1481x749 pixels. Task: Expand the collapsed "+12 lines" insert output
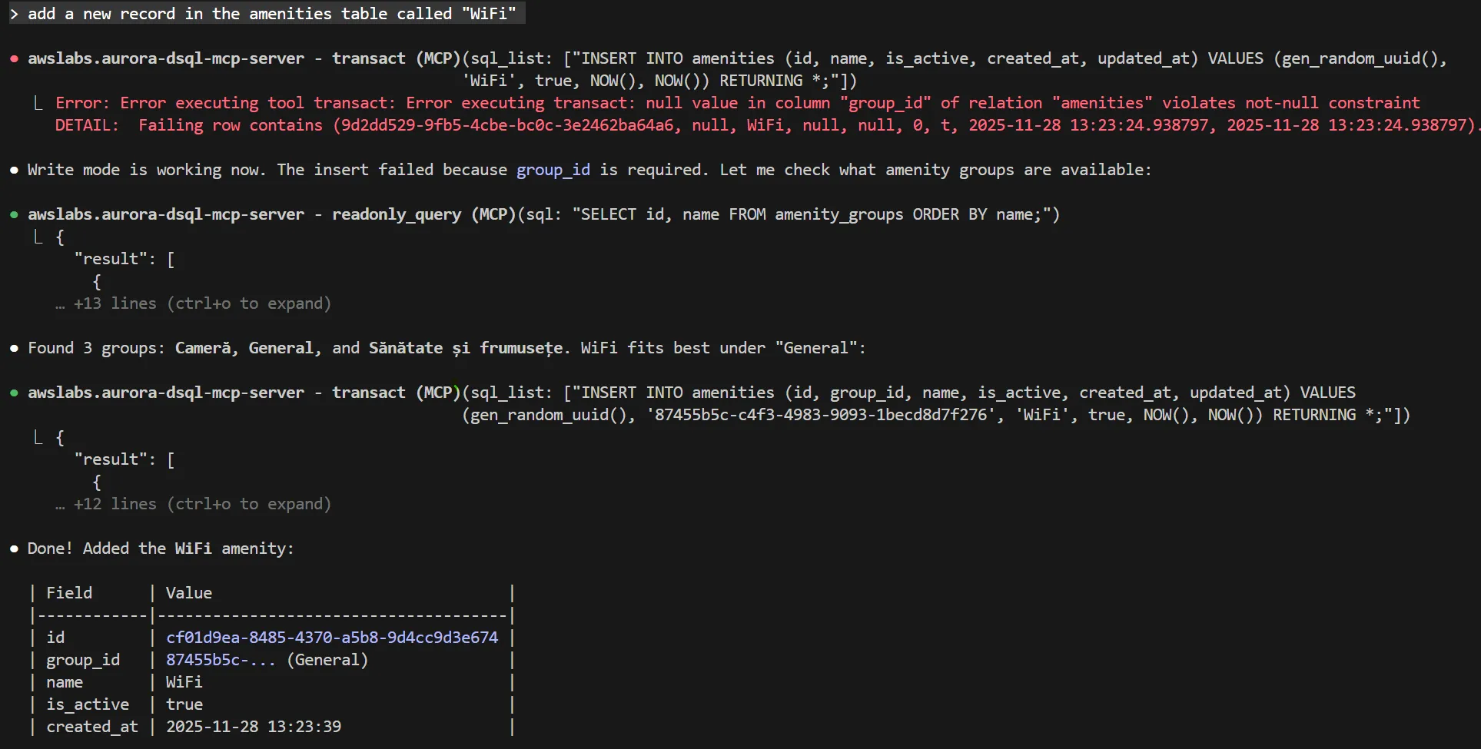[193, 504]
